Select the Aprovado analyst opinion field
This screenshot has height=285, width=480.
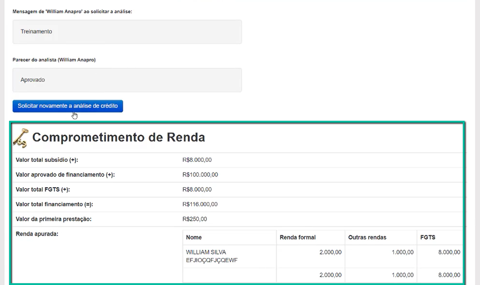[x=127, y=80]
